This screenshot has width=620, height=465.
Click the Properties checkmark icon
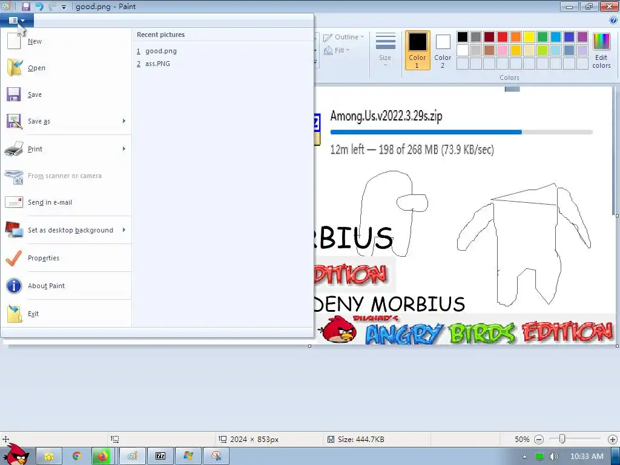pyautogui.click(x=15, y=258)
